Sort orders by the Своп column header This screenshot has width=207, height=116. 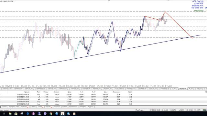point(130,92)
